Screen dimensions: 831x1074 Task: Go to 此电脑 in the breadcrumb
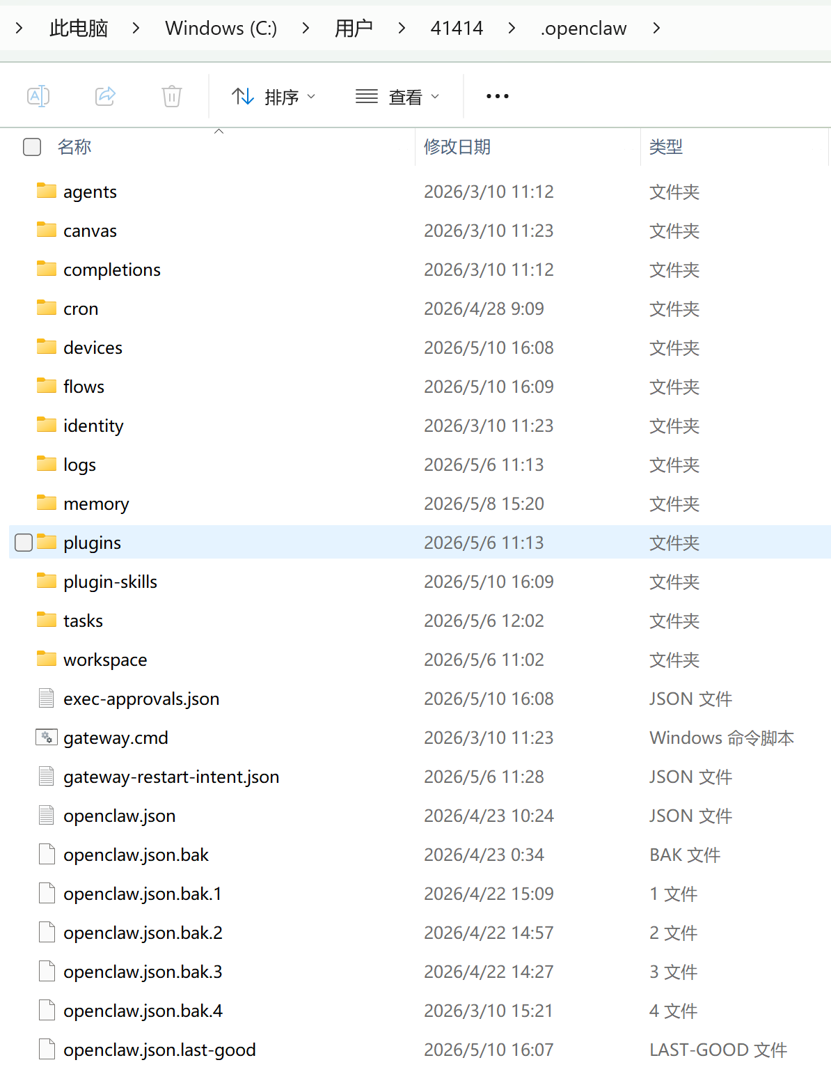click(x=79, y=28)
